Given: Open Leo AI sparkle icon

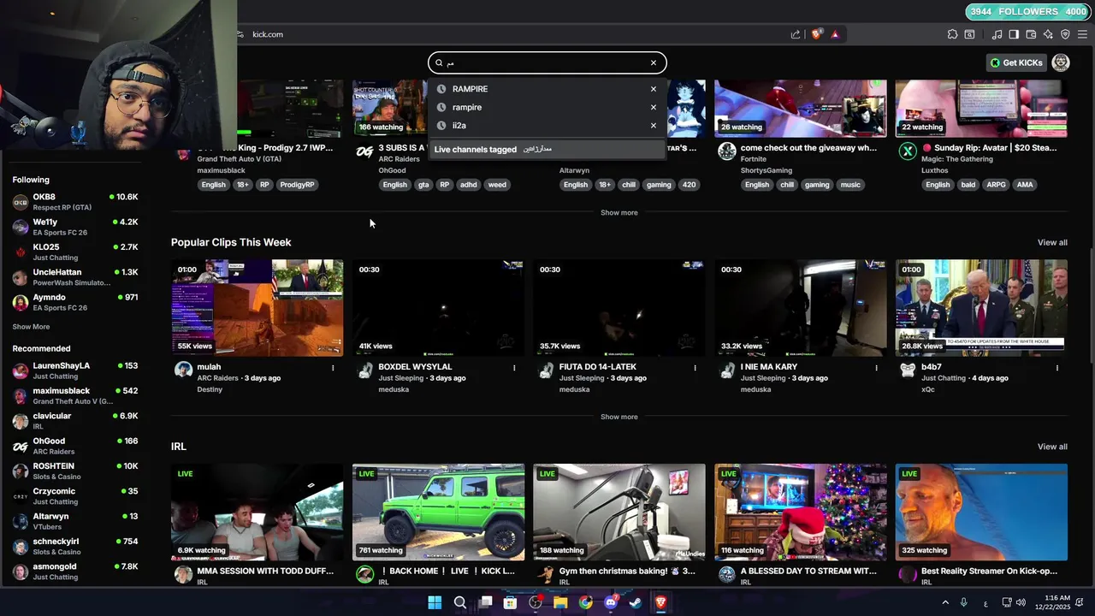Looking at the screenshot, I should click(1048, 34).
